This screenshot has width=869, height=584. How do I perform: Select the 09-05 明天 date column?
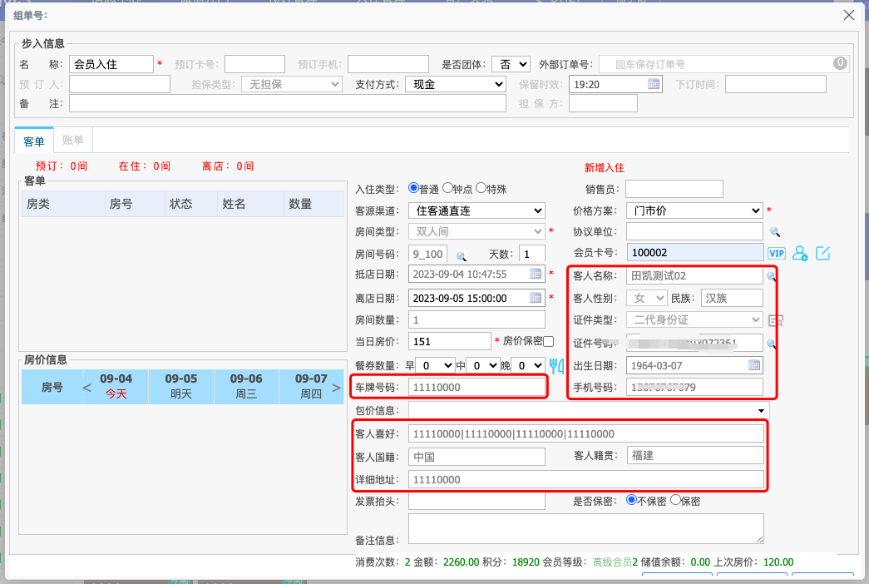181,387
